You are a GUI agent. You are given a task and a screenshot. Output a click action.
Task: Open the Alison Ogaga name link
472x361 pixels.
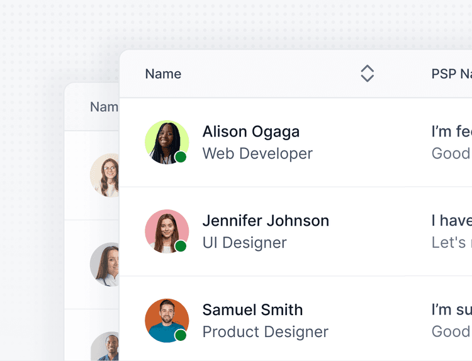pos(250,132)
